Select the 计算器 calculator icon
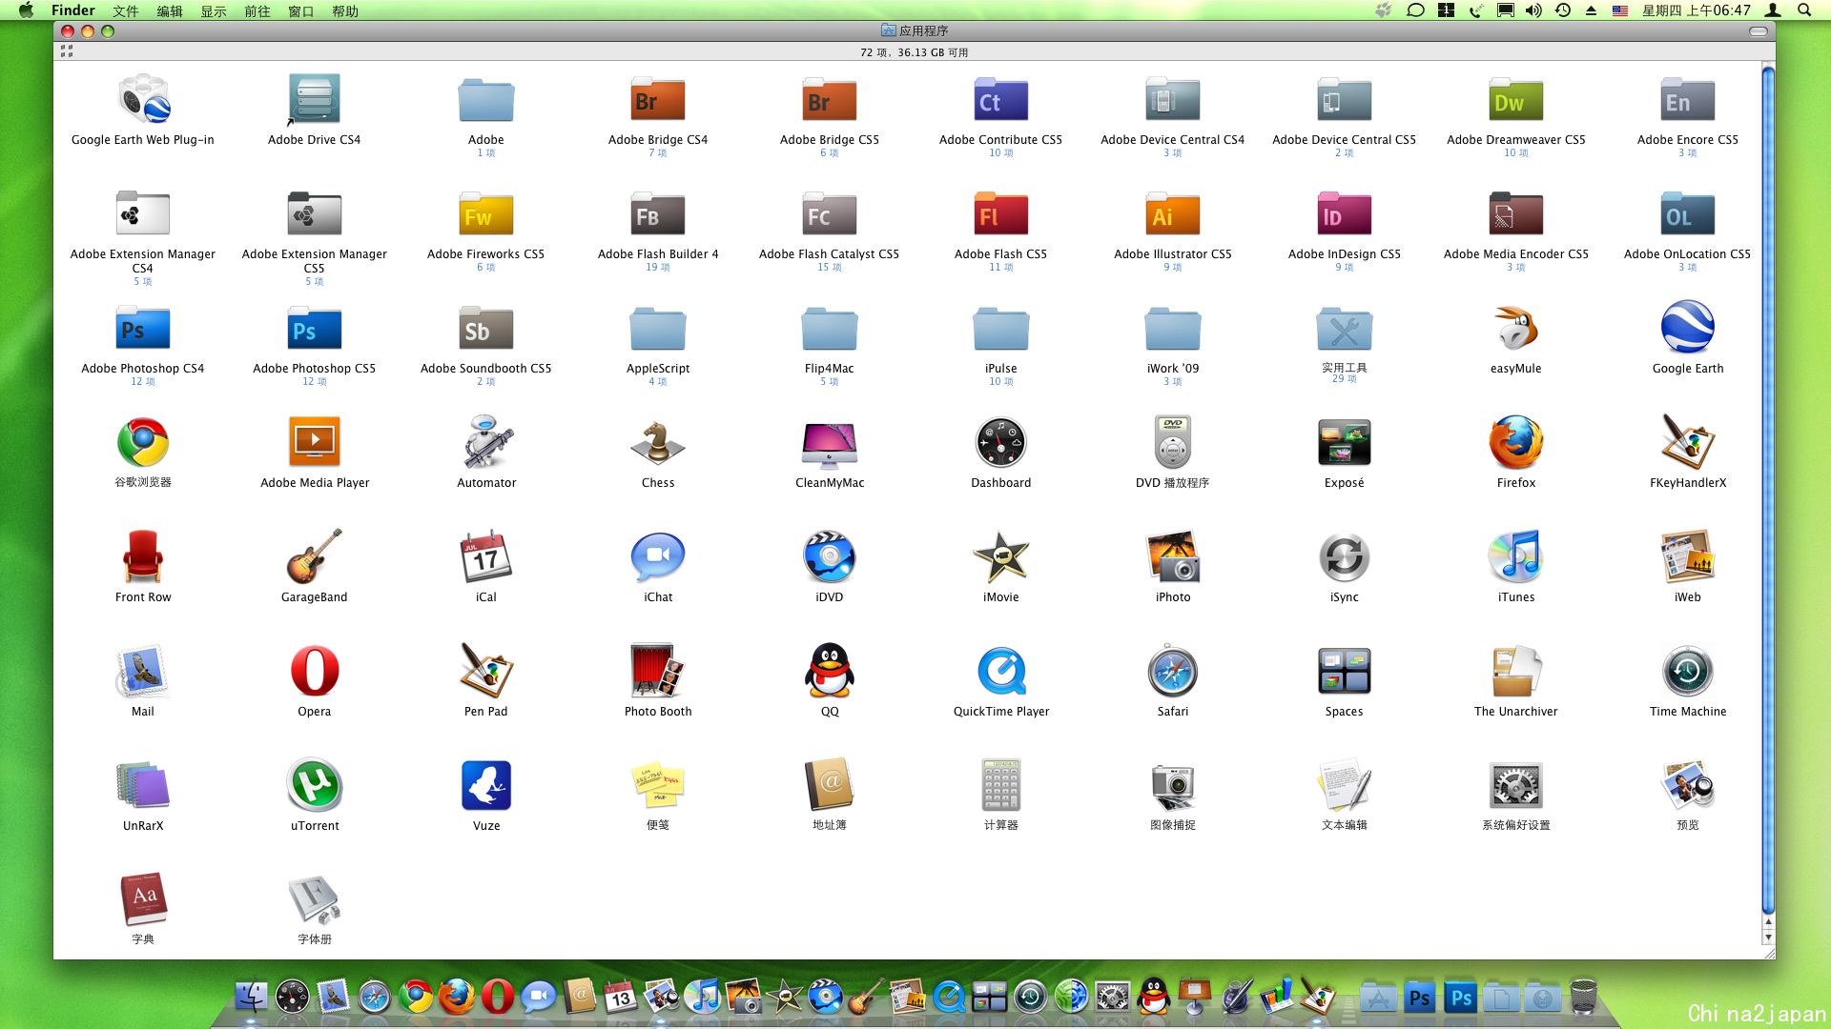The image size is (1831, 1029). pos(1001,785)
